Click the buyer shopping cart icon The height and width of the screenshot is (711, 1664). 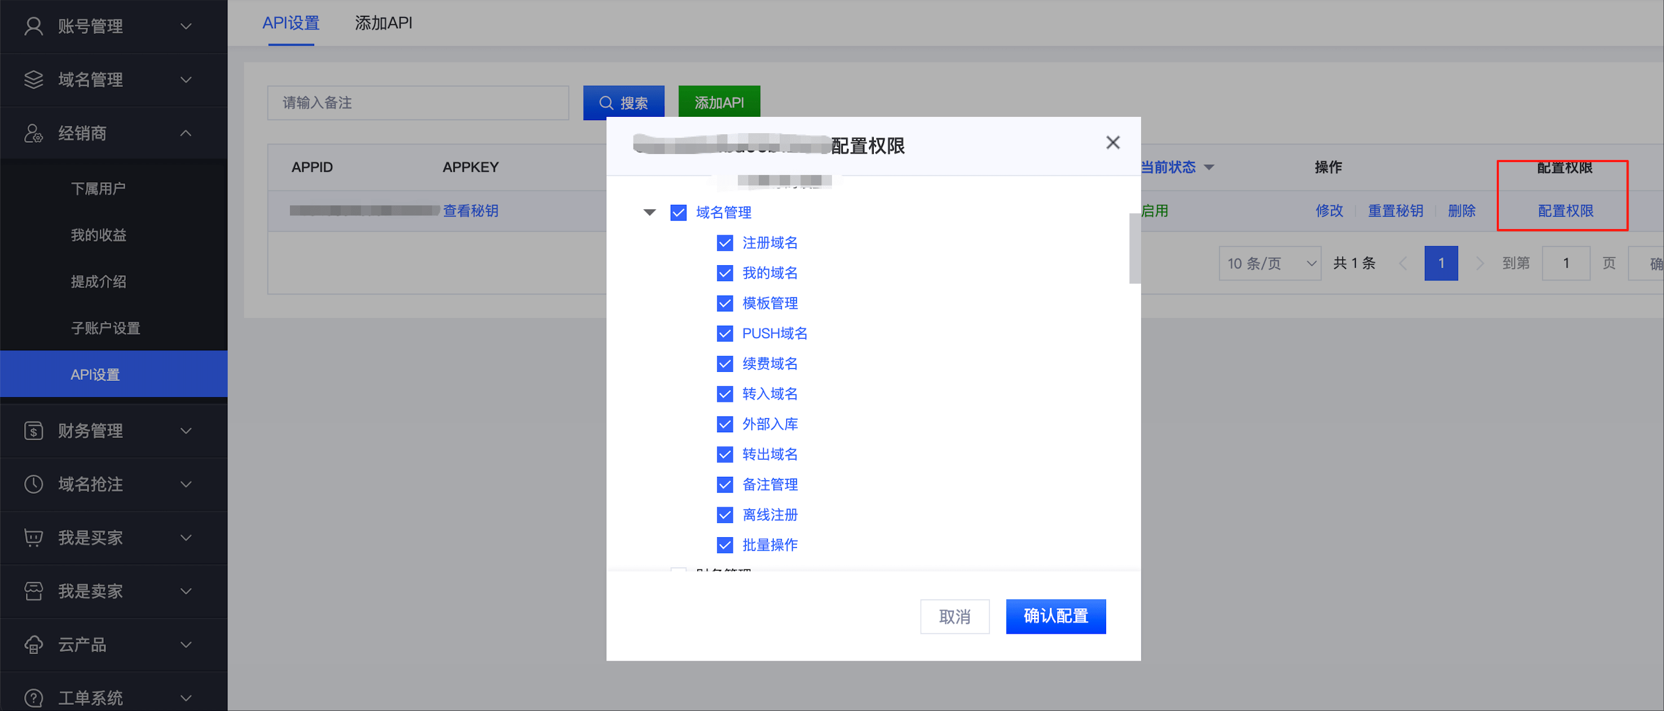[x=34, y=538]
